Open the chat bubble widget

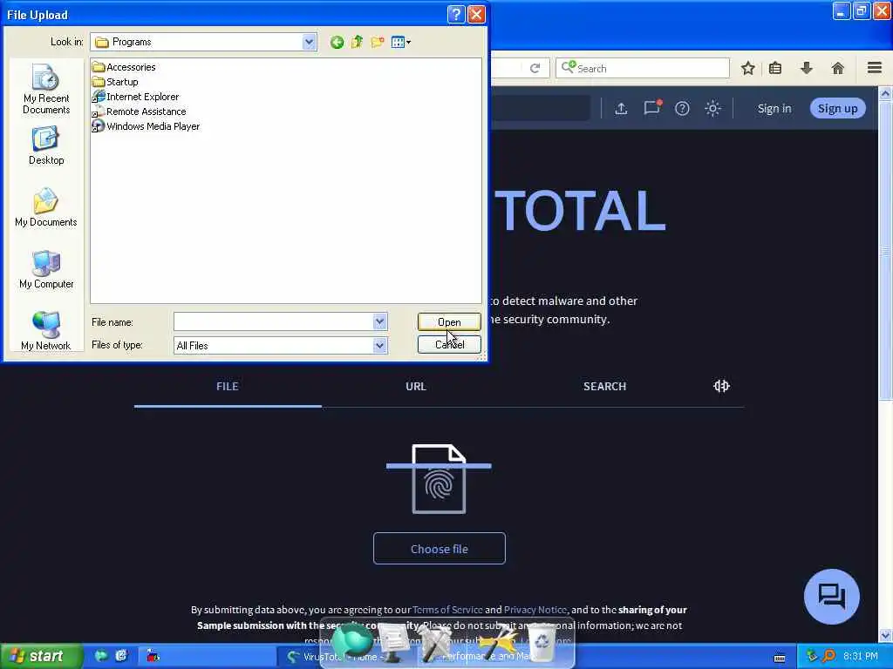pyautogui.click(x=832, y=597)
